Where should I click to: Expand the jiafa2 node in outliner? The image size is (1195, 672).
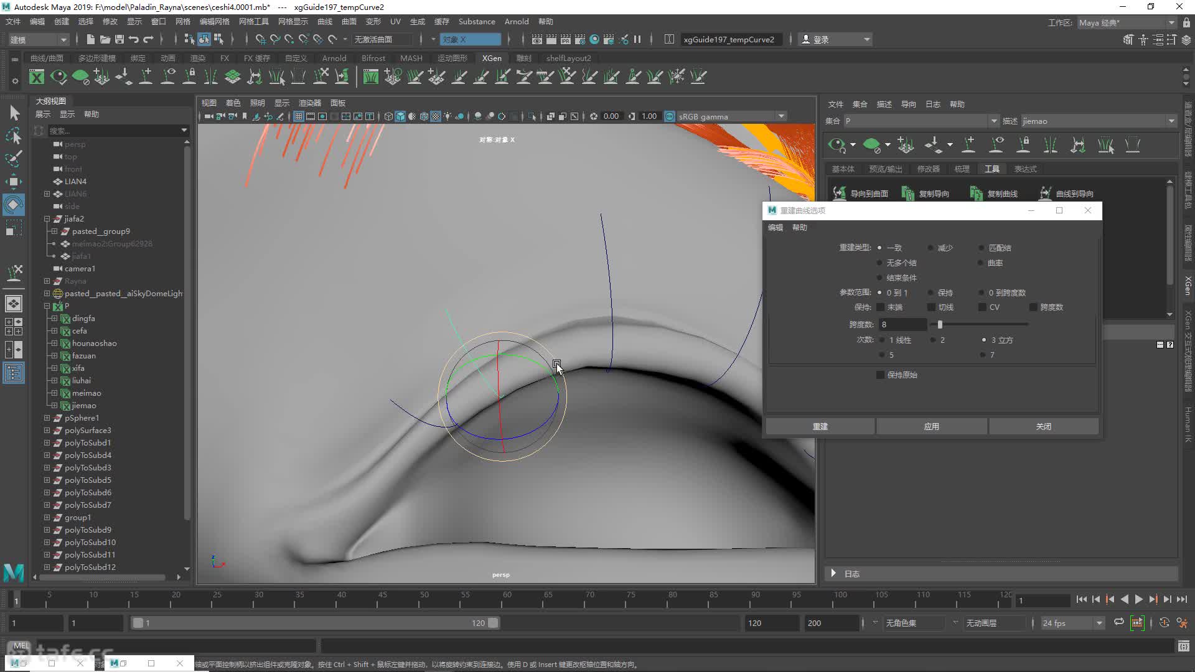[47, 219]
